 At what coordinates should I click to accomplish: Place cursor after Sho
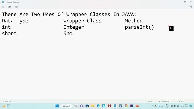72,34
